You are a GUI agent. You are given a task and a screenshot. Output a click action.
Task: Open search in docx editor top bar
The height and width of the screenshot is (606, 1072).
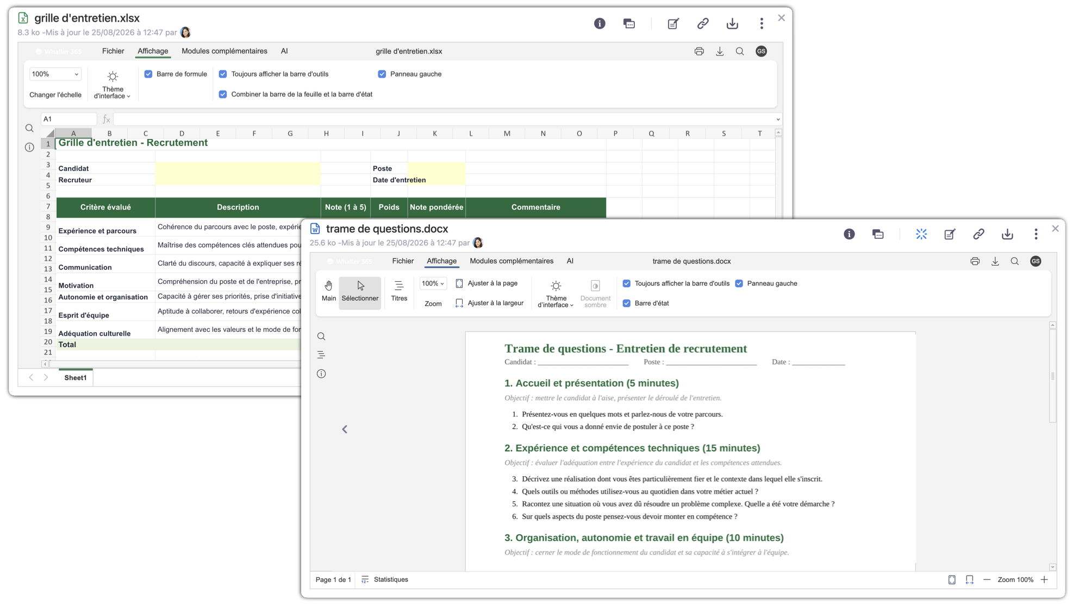[x=1015, y=261]
